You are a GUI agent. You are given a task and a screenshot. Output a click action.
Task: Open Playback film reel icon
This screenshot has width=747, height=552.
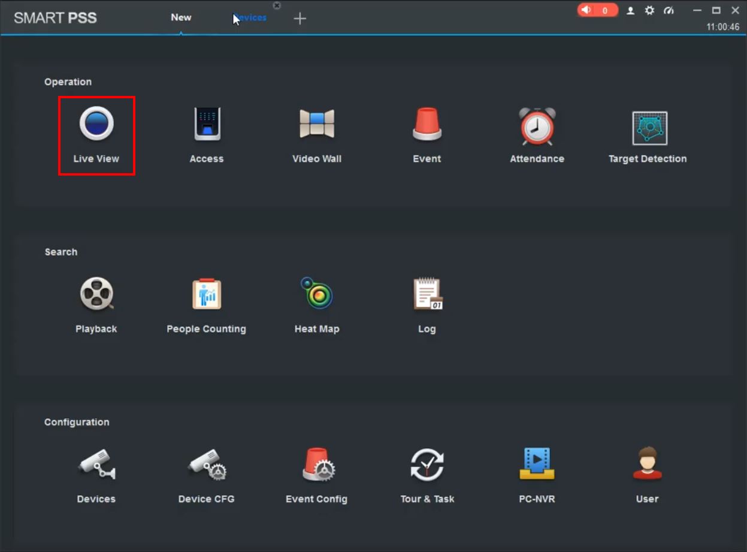point(96,294)
